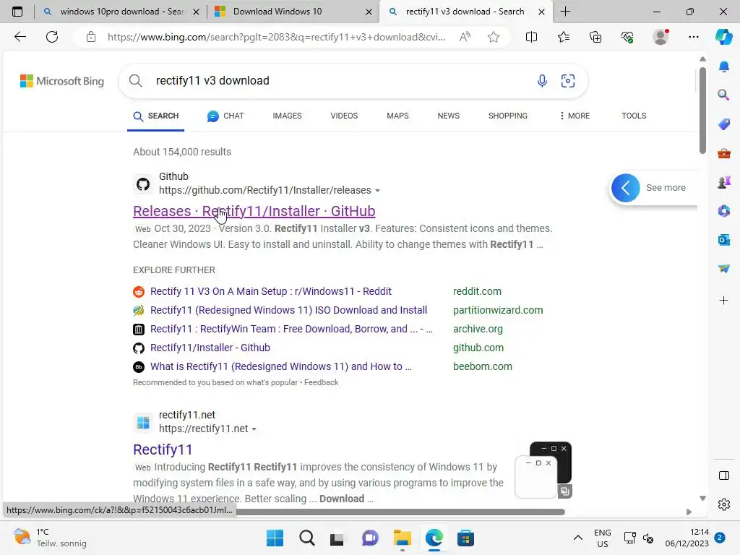View site information lock icon
Image resolution: width=740 pixels, height=555 pixels.
click(x=91, y=37)
